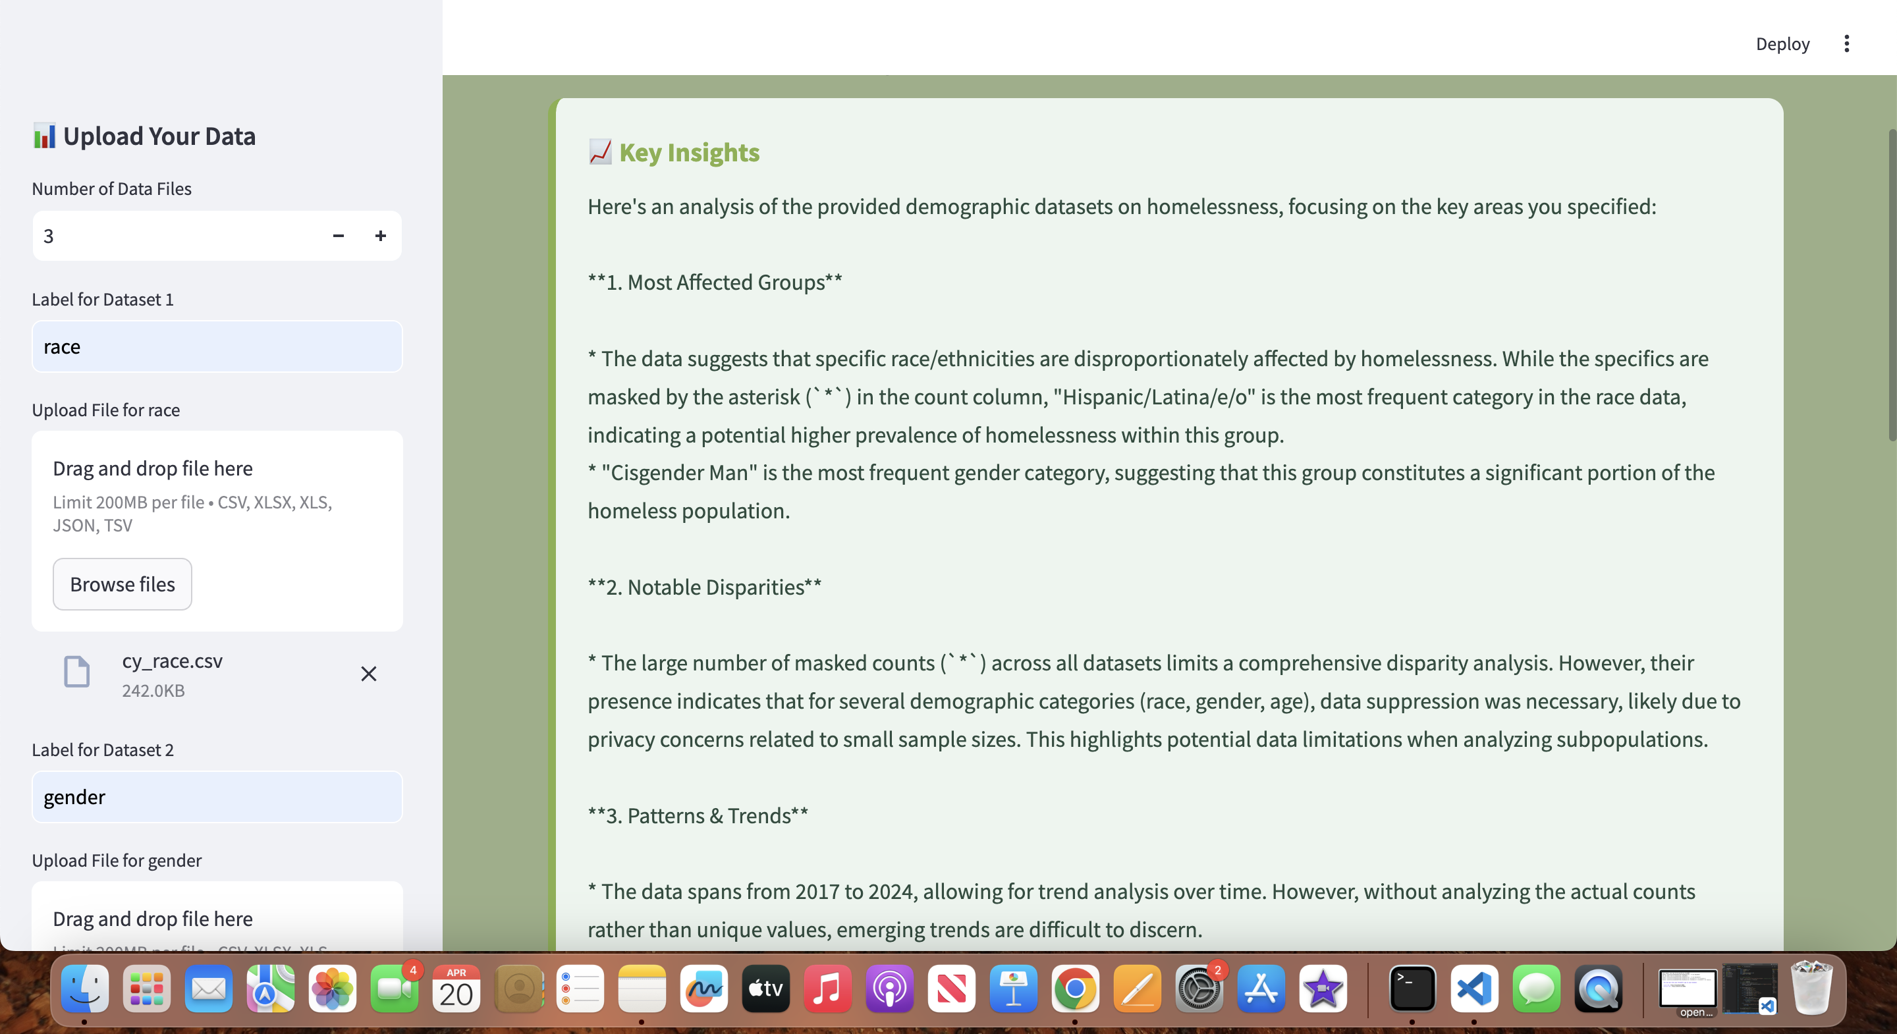The width and height of the screenshot is (1897, 1034).
Task: Increase number of data files
Action: [380, 236]
